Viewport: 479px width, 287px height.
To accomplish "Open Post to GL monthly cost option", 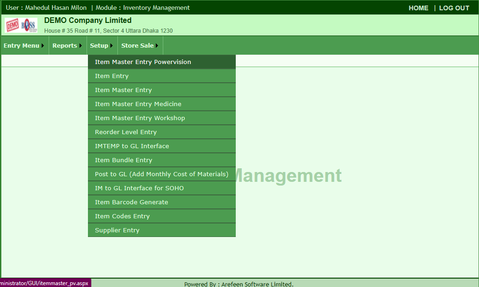I will 161,174.
